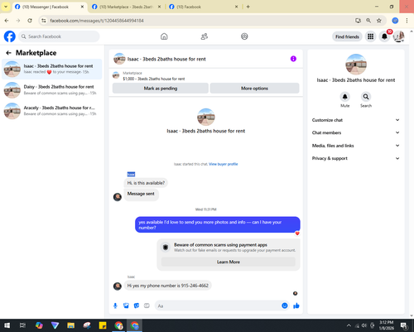Screen dimensions: 414x332
Task: Open browser zoom magnifier icon in address bar
Action: 368,21
